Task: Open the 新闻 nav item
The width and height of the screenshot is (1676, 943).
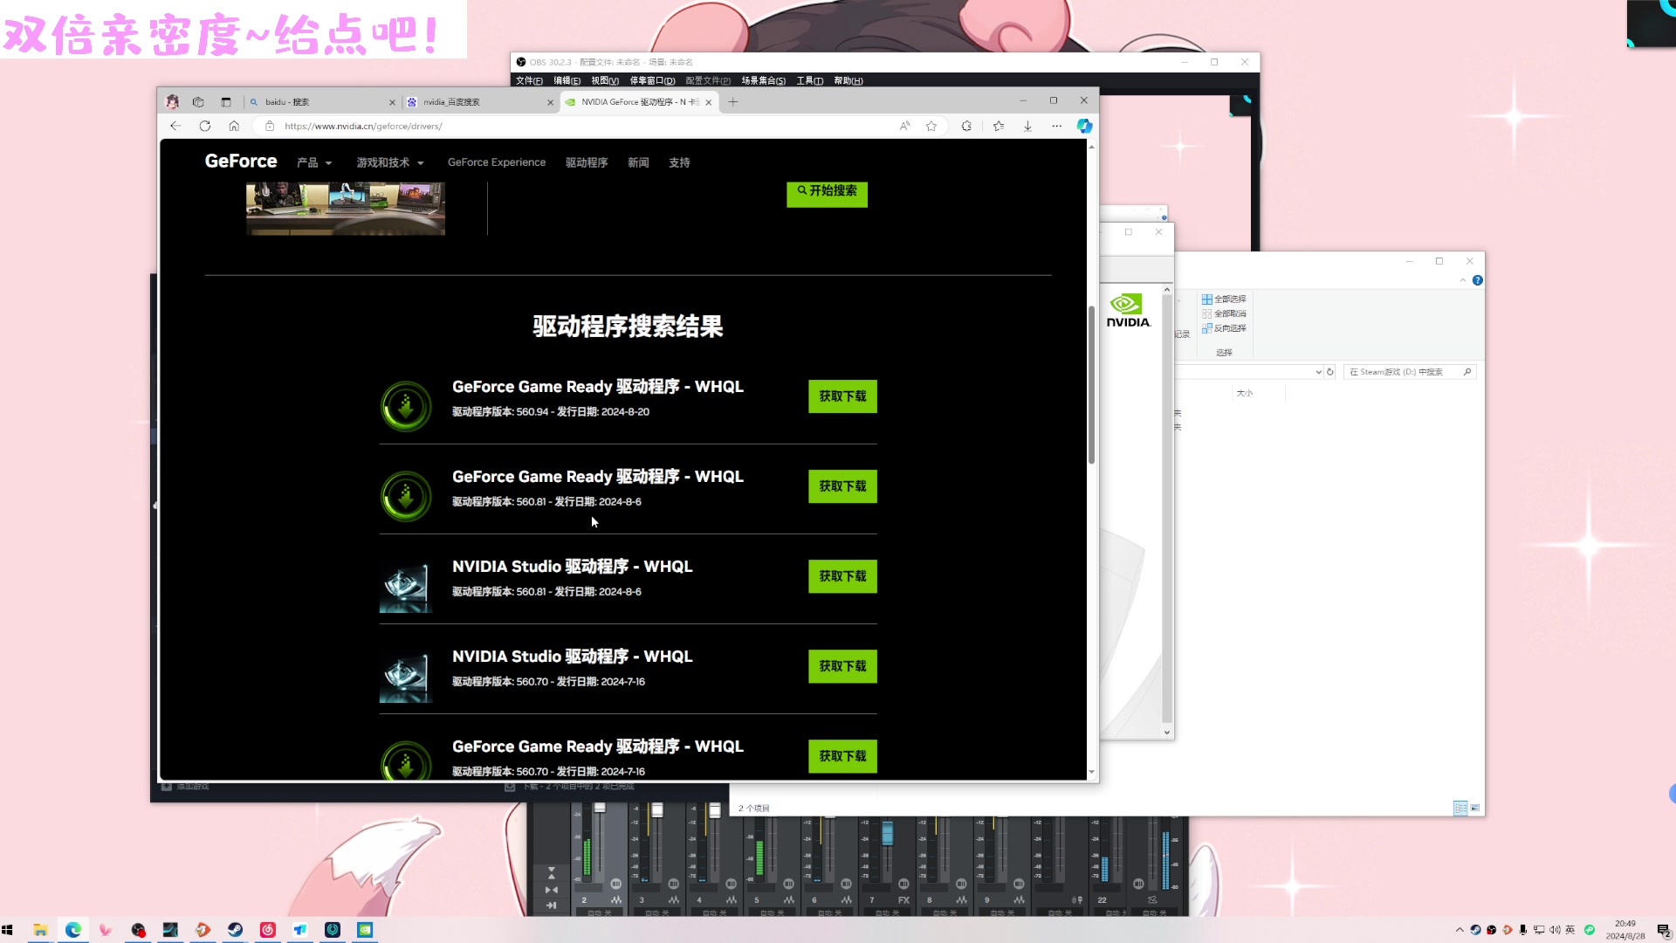Action: [x=638, y=162]
